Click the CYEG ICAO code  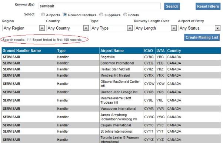pos(149,63)
